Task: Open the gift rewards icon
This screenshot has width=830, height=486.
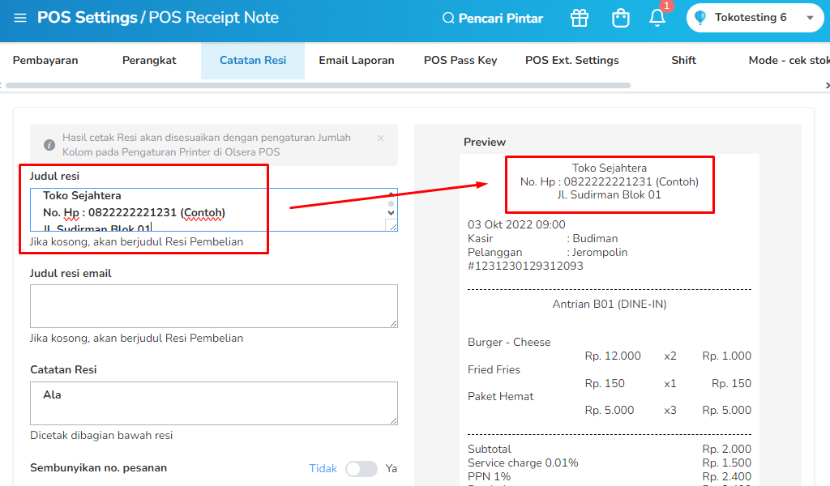Action: (579, 18)
